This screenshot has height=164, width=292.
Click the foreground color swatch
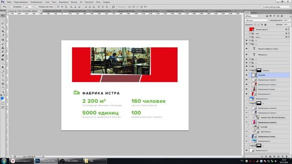2,98
